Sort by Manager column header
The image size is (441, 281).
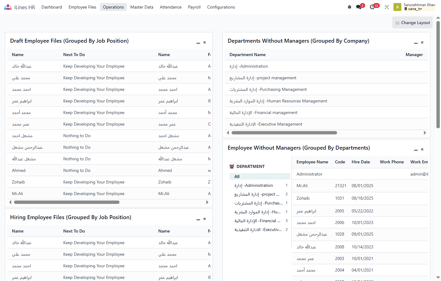click(x=414, y=55)
